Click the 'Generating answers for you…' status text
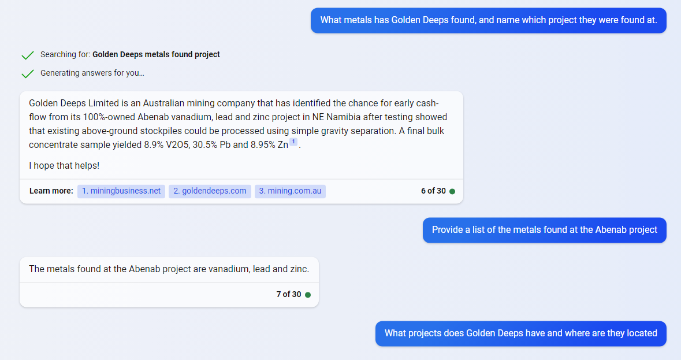 [92, 73]
